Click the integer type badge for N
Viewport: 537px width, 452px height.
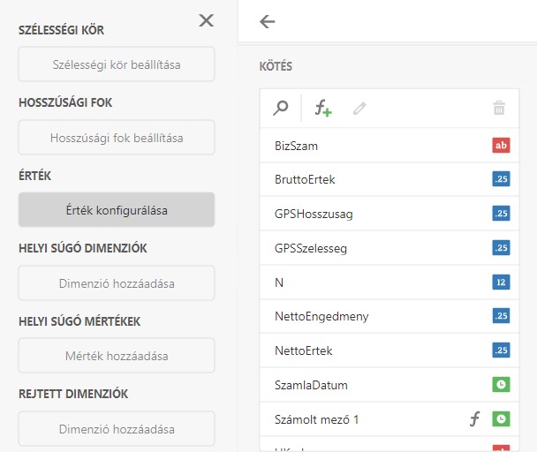501,282
